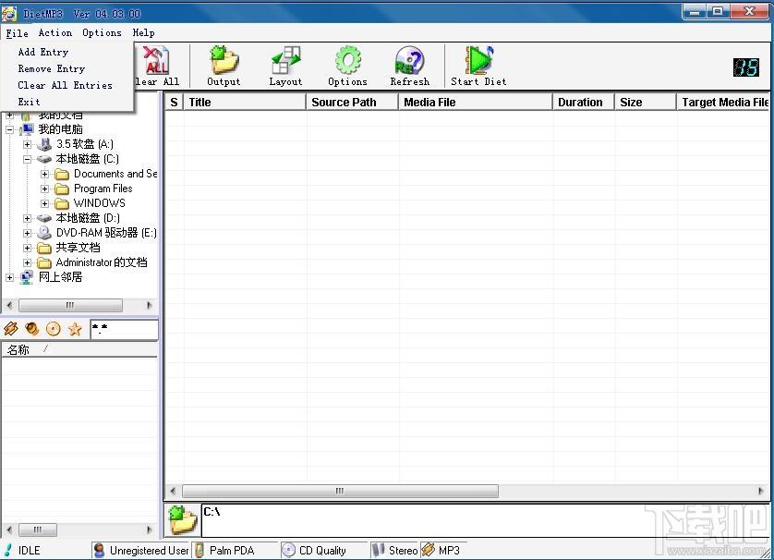Select Program Files in folder tree

pyautogui.click(x=103, y=189)
